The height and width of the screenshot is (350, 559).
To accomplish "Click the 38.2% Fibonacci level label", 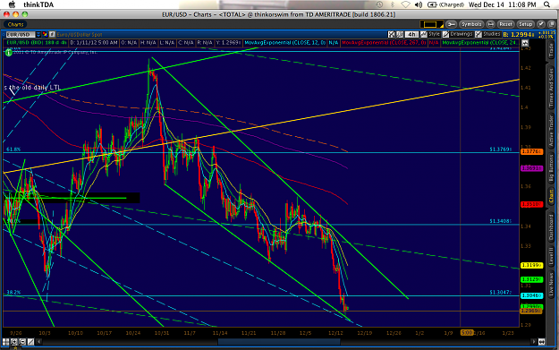I will (x=13, y=292).
